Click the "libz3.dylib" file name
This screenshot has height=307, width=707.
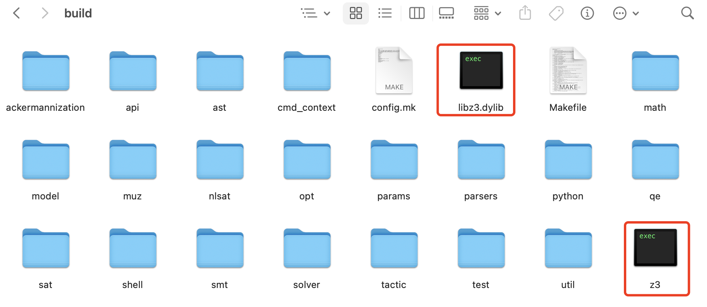click(481, 108)
